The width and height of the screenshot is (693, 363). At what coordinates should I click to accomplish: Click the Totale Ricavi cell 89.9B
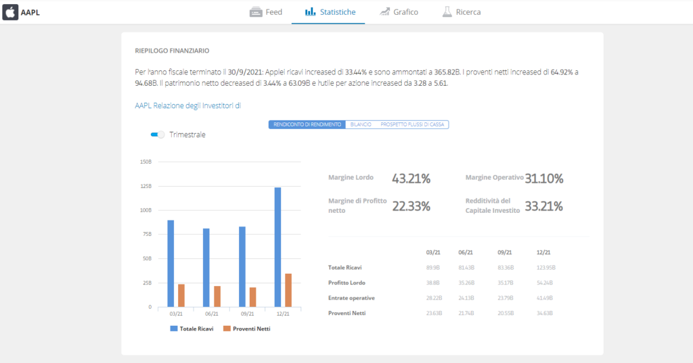pyautogui.click(x=433, y=268)
